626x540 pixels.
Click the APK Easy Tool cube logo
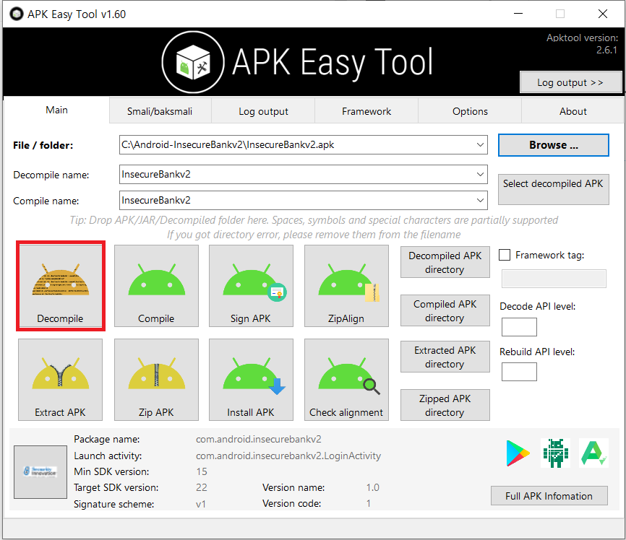193,62
